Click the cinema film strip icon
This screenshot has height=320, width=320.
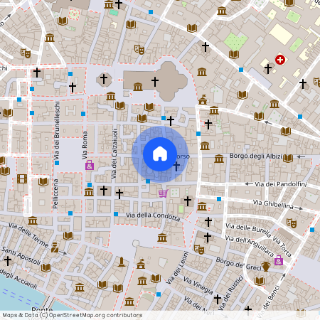[x=22, y=178]
